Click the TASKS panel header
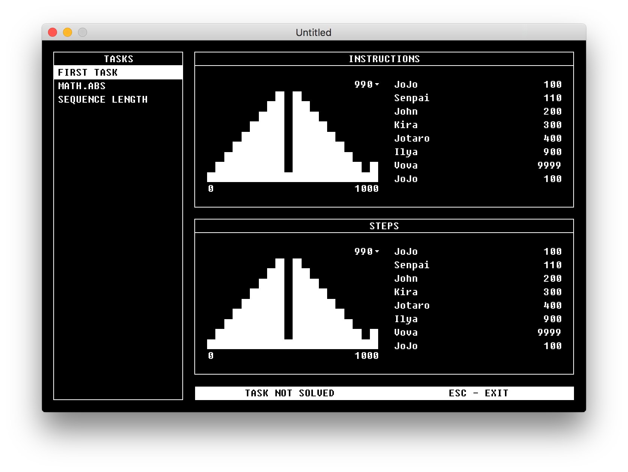The height and width of the screenshot is (472, 628). pos(118,59)
